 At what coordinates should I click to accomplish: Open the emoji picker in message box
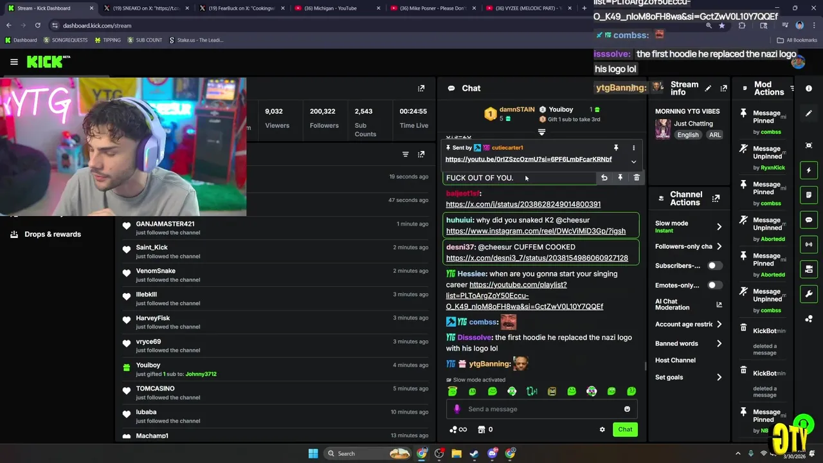coord(627,409)
